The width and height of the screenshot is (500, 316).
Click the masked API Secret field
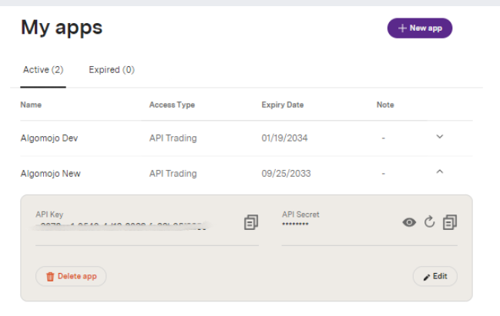click(297, 225)
